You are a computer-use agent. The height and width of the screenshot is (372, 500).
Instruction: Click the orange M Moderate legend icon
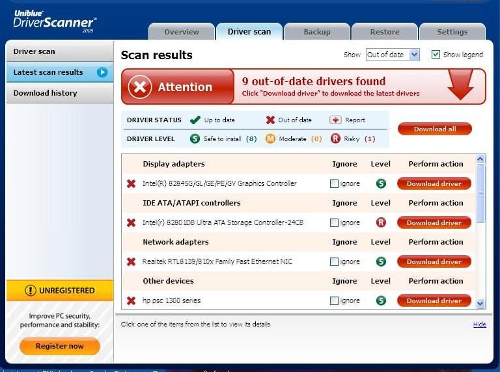tap(270, 139)
